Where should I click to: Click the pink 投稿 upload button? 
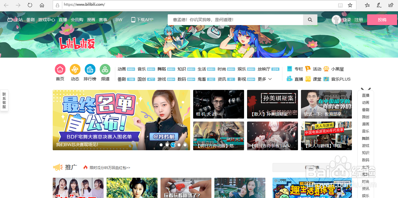[382, 20]
